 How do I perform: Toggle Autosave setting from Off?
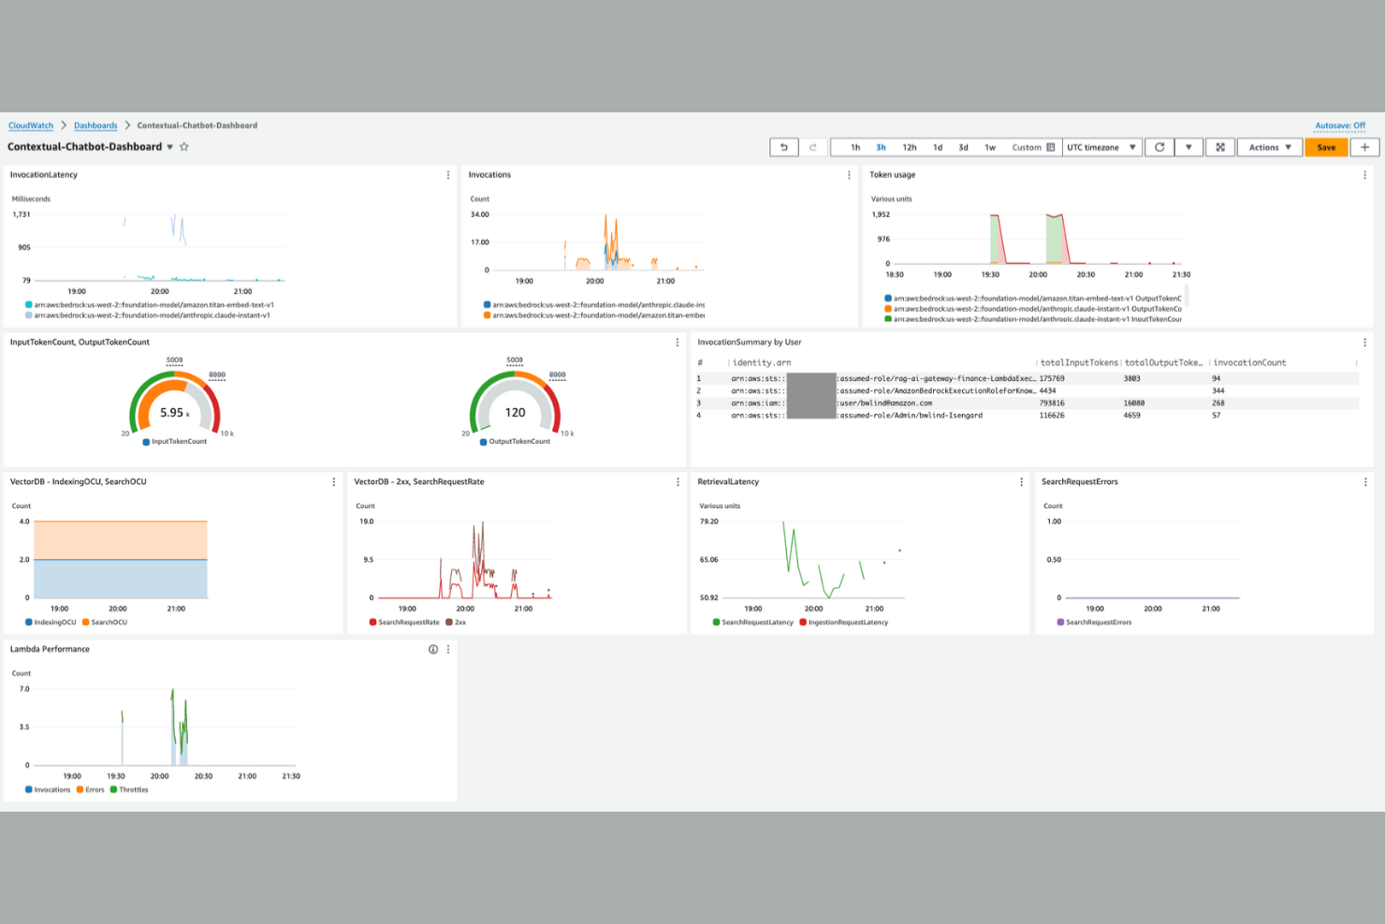[1340, 125]
